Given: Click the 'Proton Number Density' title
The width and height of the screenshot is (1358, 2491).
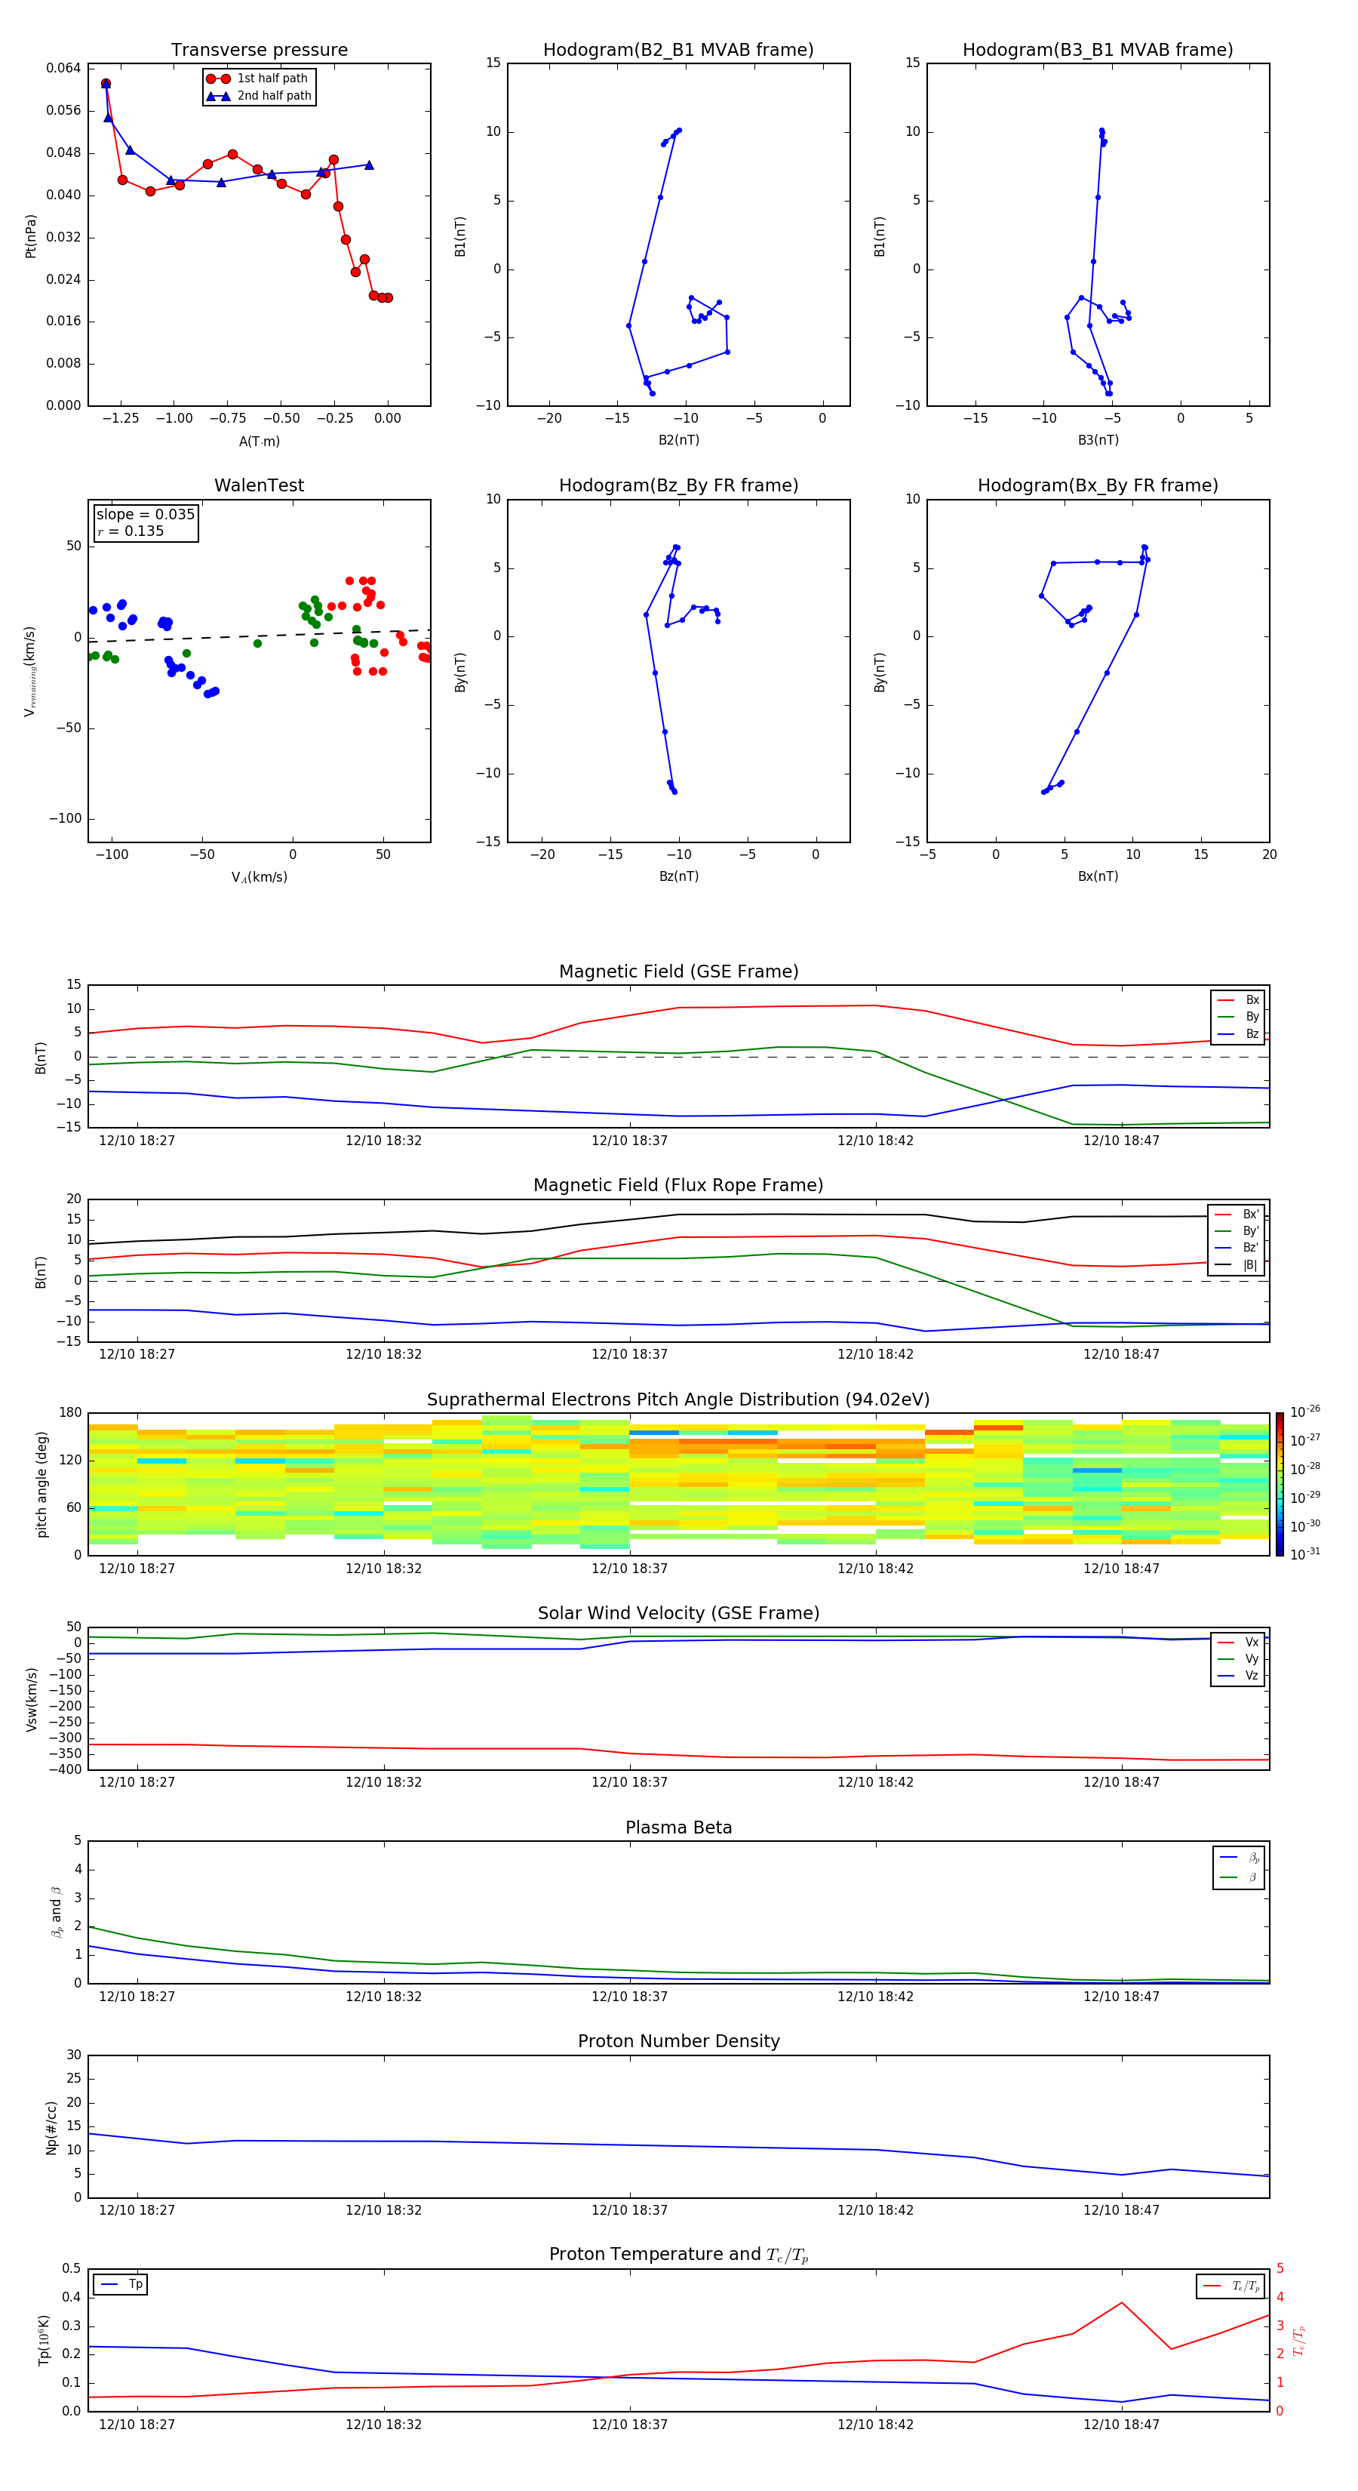Looking at the screenshot, I should [x=678, y=2041].
